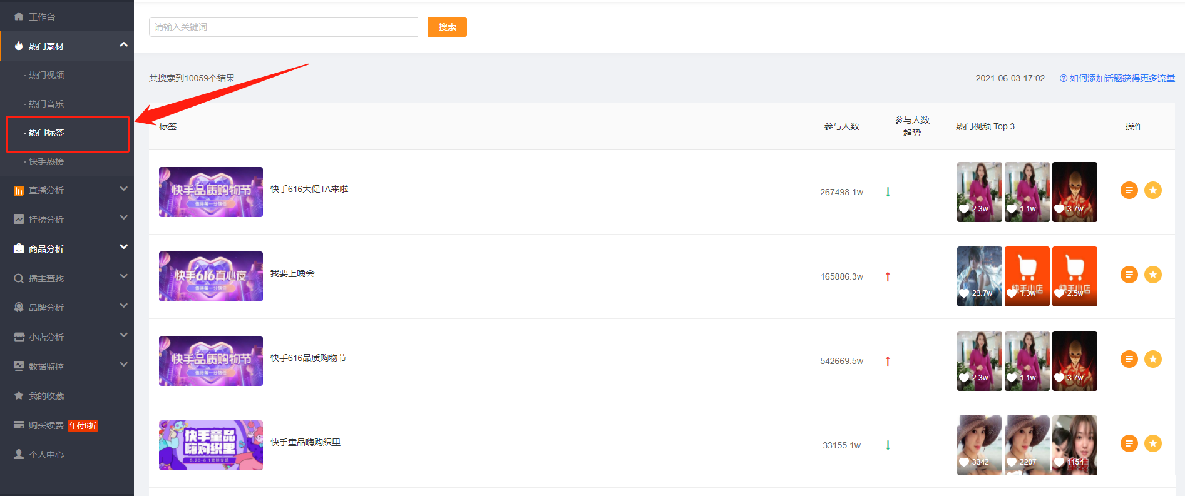
Task: Click the badge icon beside 品牌分析
Action: pyautogui.click(x=19, y=307)
